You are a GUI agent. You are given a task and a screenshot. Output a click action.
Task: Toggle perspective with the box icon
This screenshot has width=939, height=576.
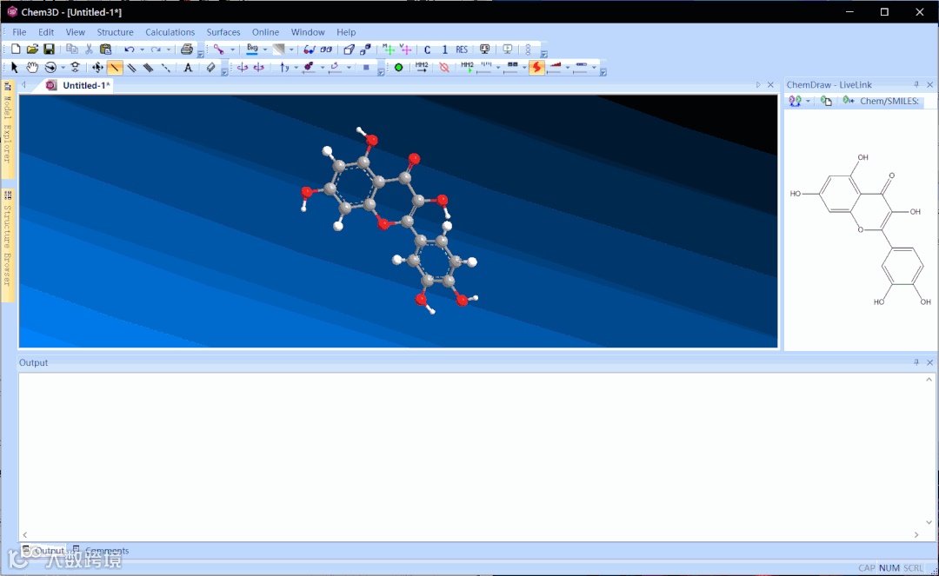pos(349,50)
